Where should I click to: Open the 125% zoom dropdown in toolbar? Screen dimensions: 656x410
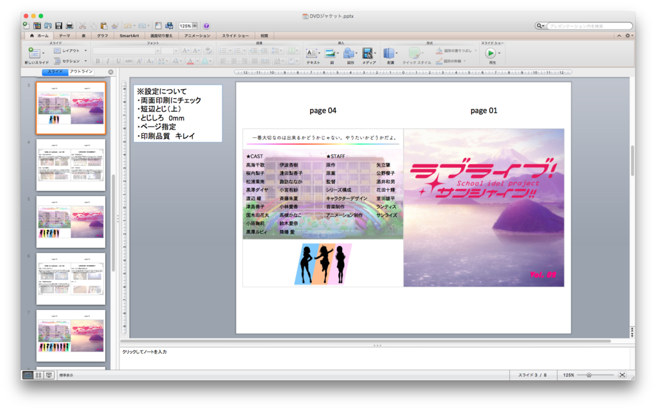[x=195, y=26]
